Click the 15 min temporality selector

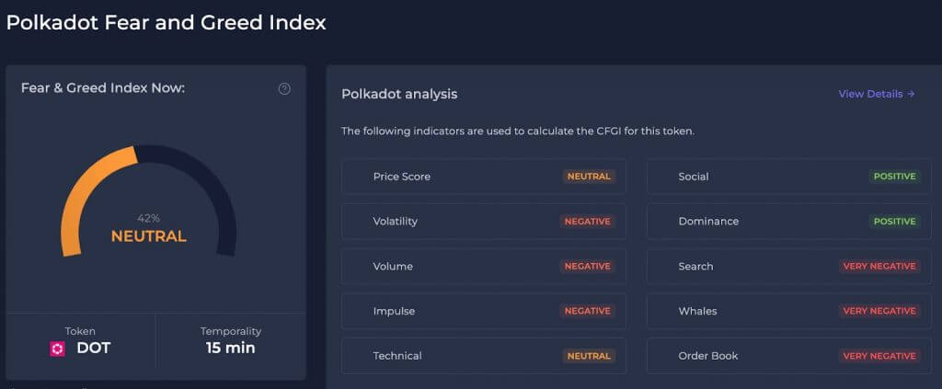point(231,341)
